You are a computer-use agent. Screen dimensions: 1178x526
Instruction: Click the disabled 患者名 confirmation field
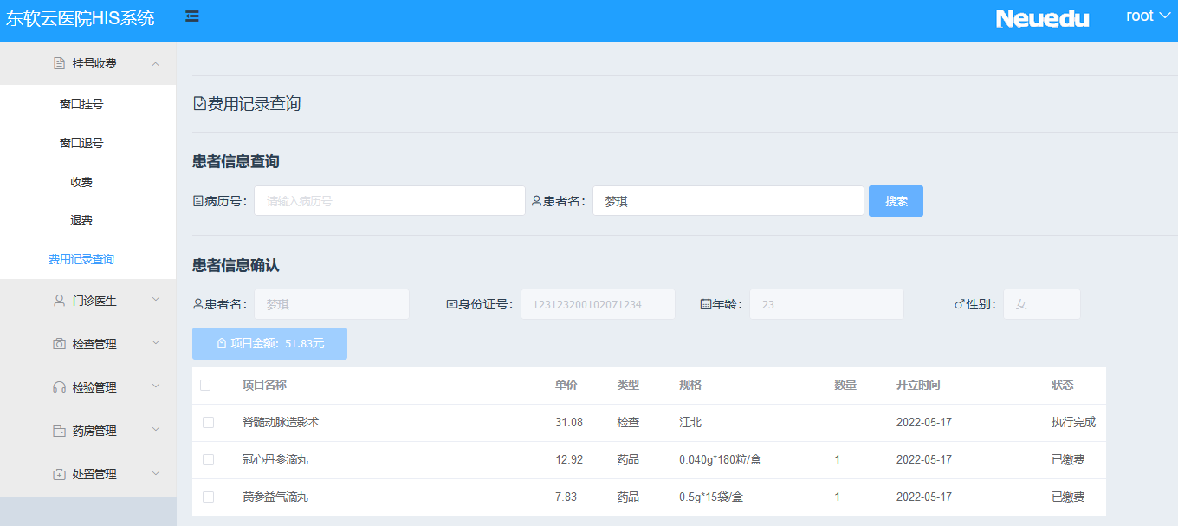tap(332, 305)
